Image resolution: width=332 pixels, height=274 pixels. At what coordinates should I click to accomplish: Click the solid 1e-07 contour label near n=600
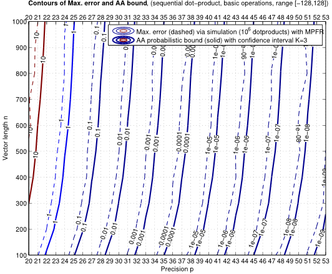(277, 133)
